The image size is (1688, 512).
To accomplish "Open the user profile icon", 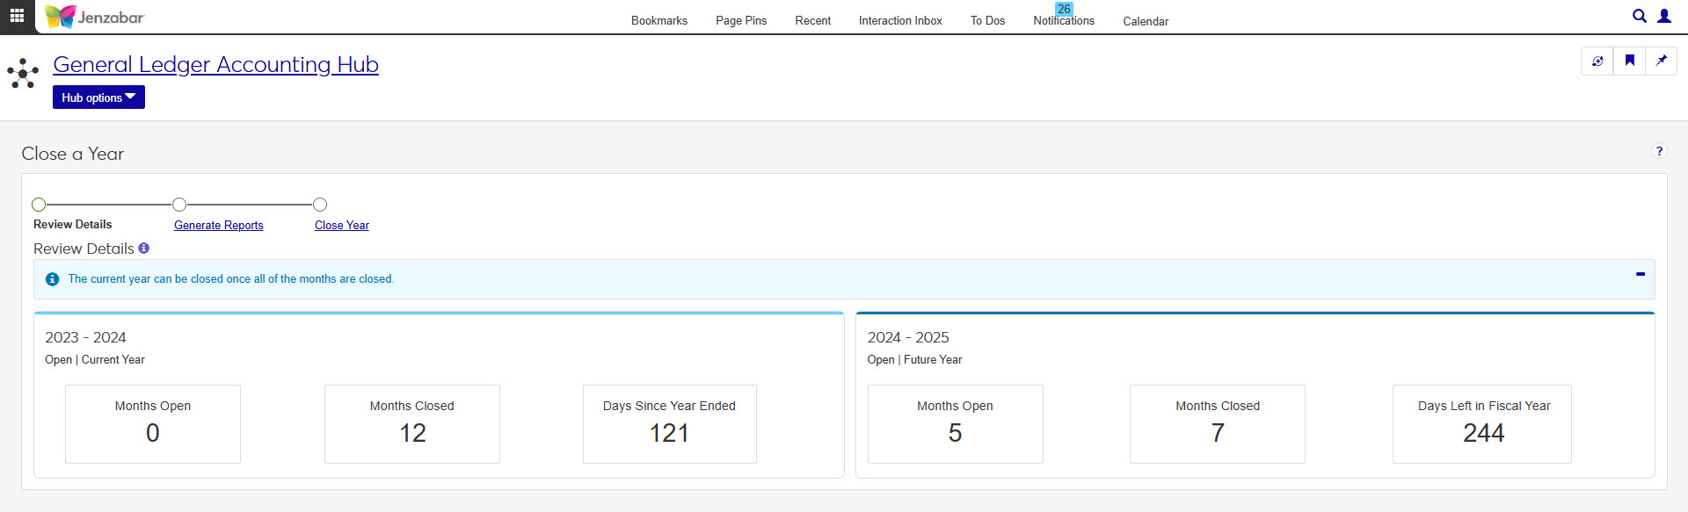I will click(x=1663, y=16).
